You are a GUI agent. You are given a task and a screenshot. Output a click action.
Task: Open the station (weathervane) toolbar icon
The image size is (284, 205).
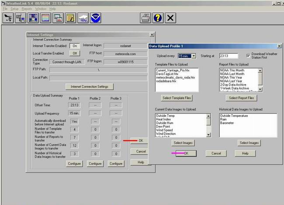click(8, 18)
